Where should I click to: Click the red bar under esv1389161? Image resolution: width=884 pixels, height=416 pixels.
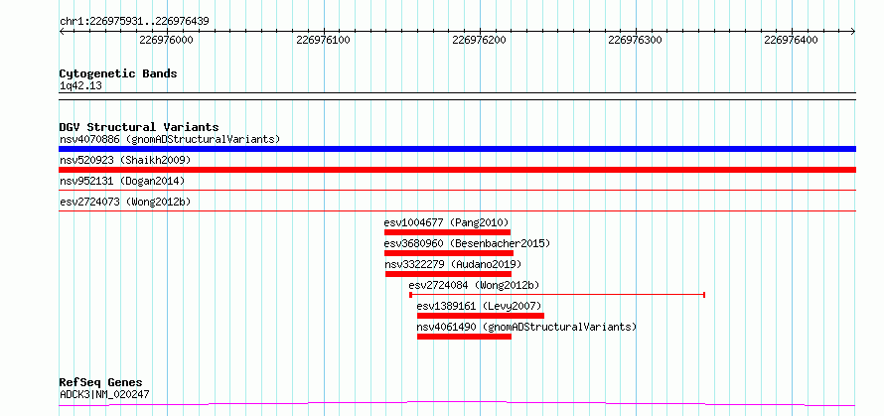(x=481, y=316)
